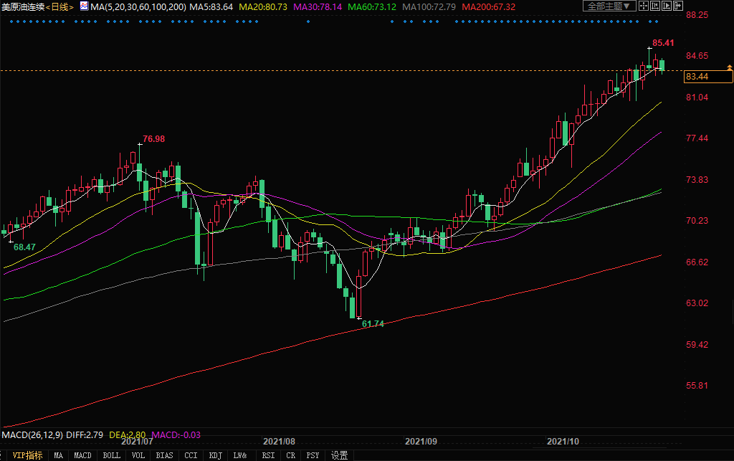The image size is (734, 461).
Task: Open the 日线 period selector
Action: (60, 6)
